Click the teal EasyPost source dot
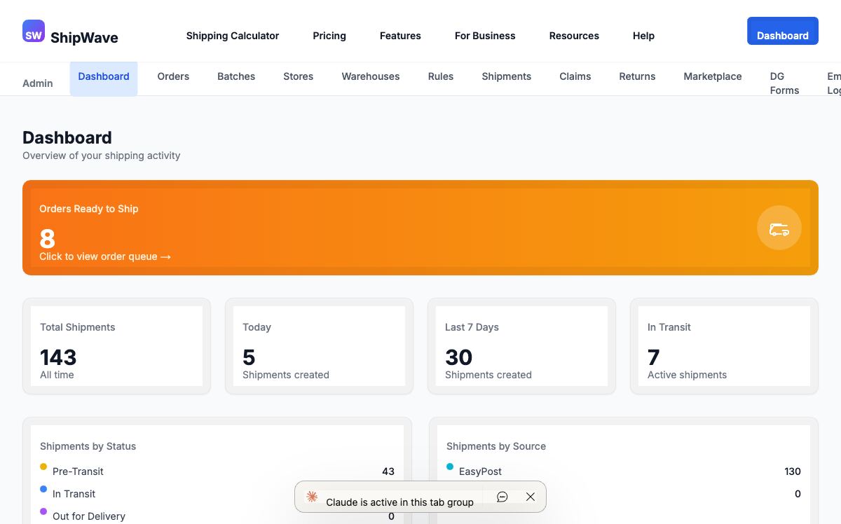 coord(450,467)
